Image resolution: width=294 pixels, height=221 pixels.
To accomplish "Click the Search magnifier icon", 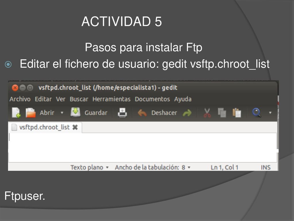I will pos(257,113).
